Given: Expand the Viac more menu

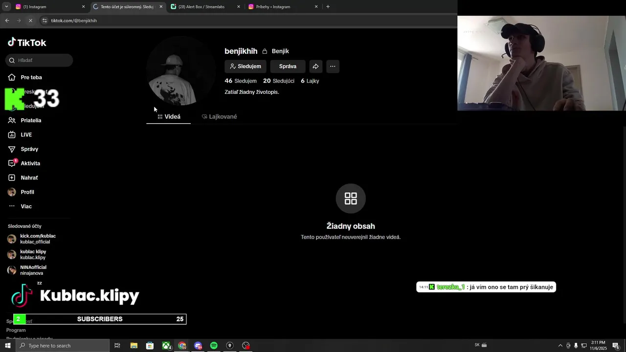Looking at the screenshot, I should coord(26,206).
